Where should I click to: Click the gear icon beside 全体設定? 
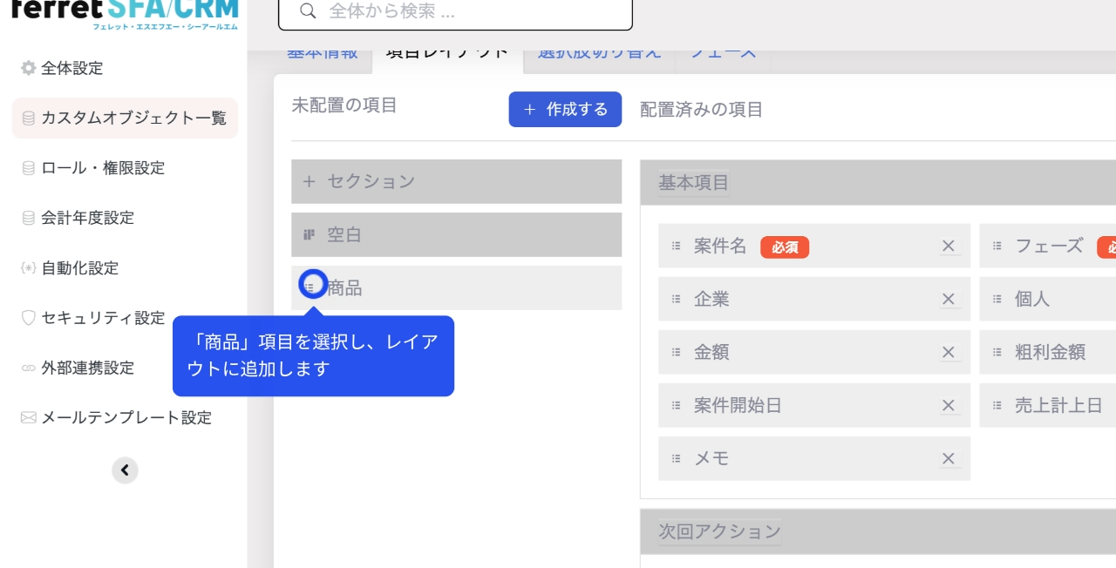29,68
